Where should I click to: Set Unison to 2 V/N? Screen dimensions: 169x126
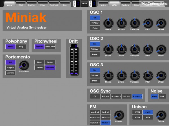click(x=148, y=112)
